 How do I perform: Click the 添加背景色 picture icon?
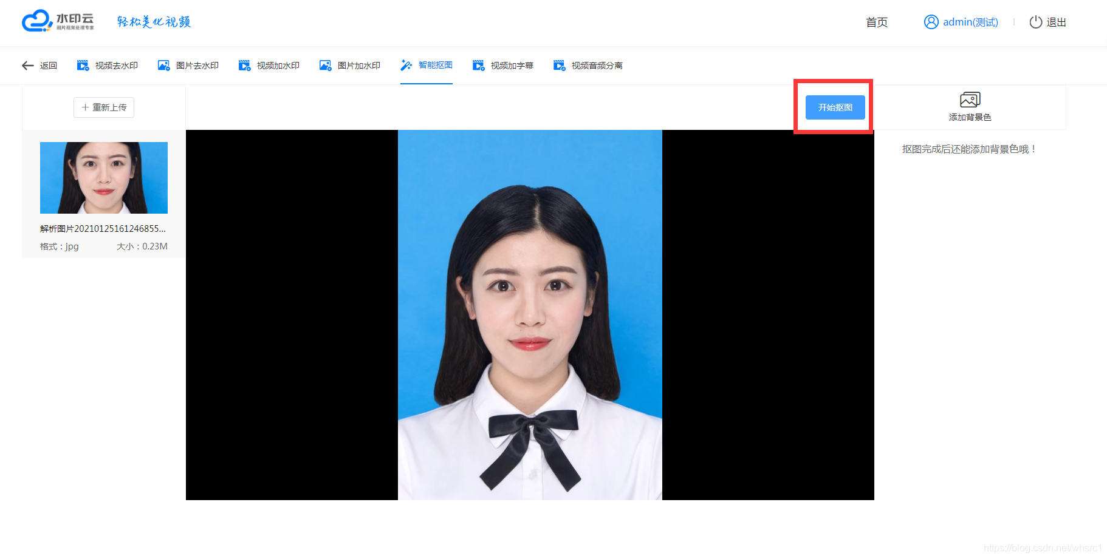970,100
